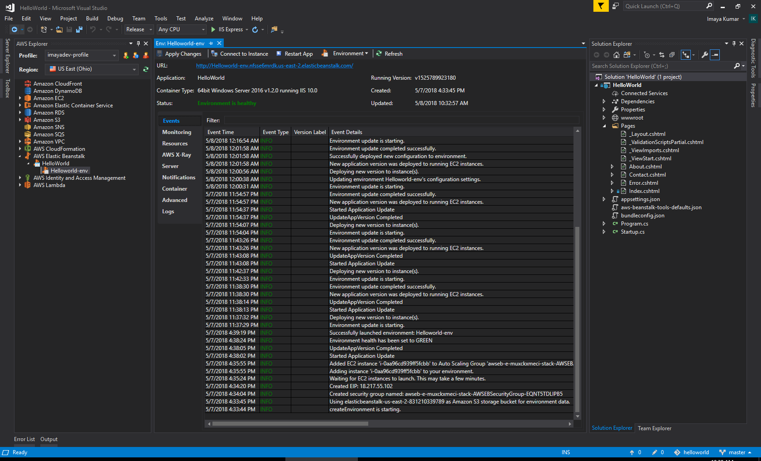Switch Views icon in Solution Explorer

627,55
